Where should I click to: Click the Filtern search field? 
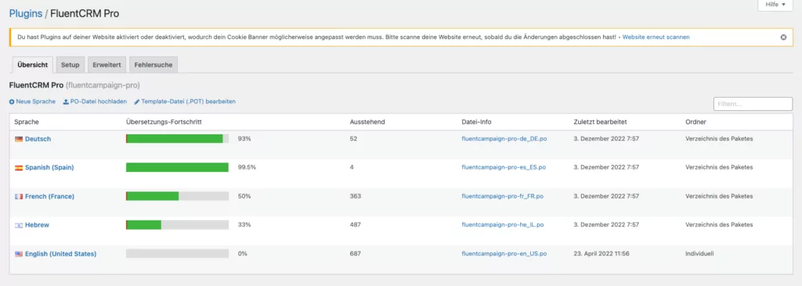tap(753, 104)
